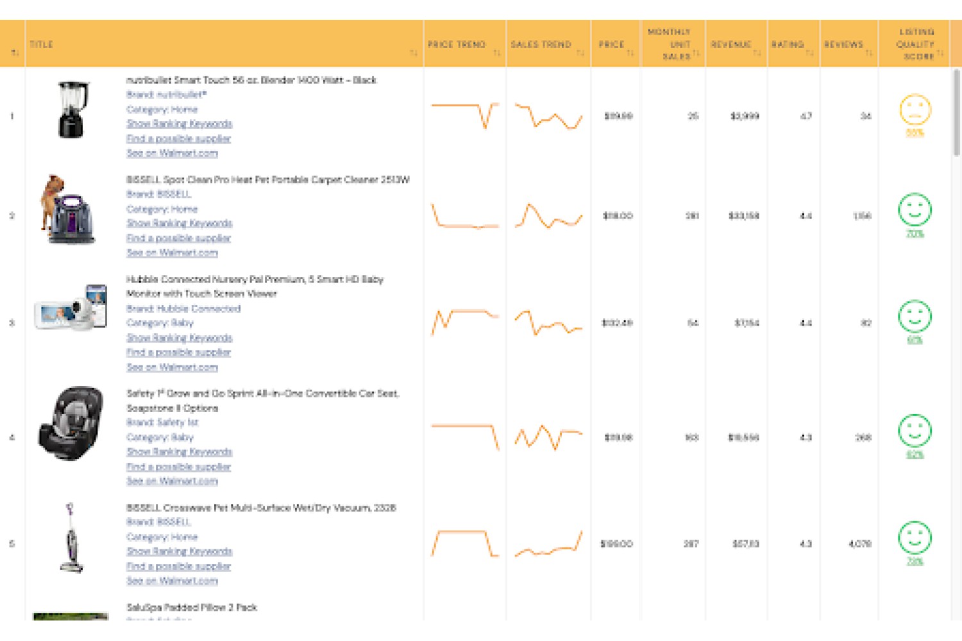
Task: Click the Safety 1st car seat sales trend chart
Action: (548, 437)
